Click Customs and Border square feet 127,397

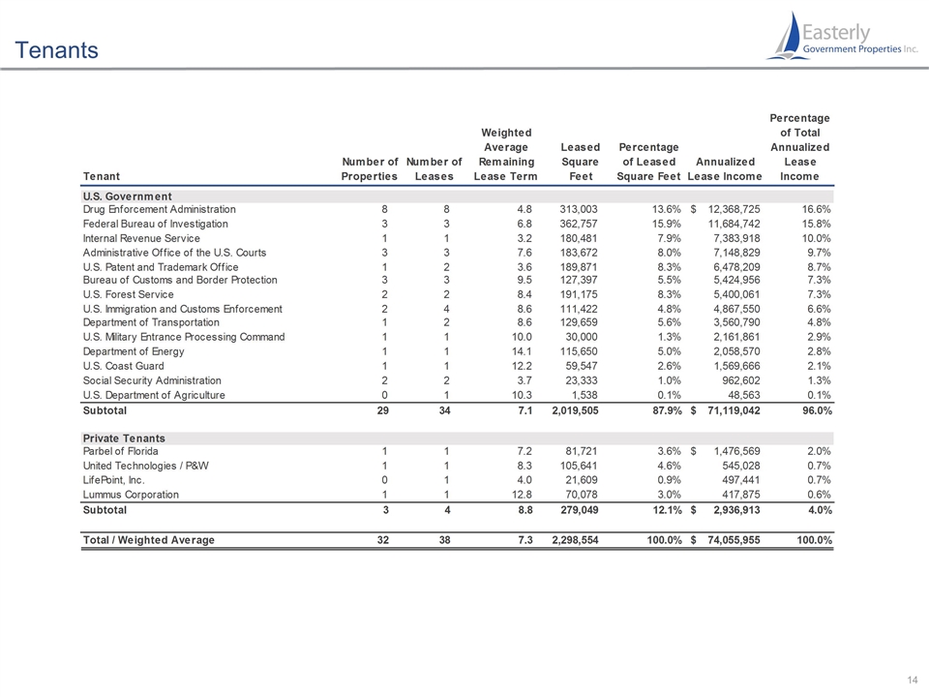pos(579,280)
